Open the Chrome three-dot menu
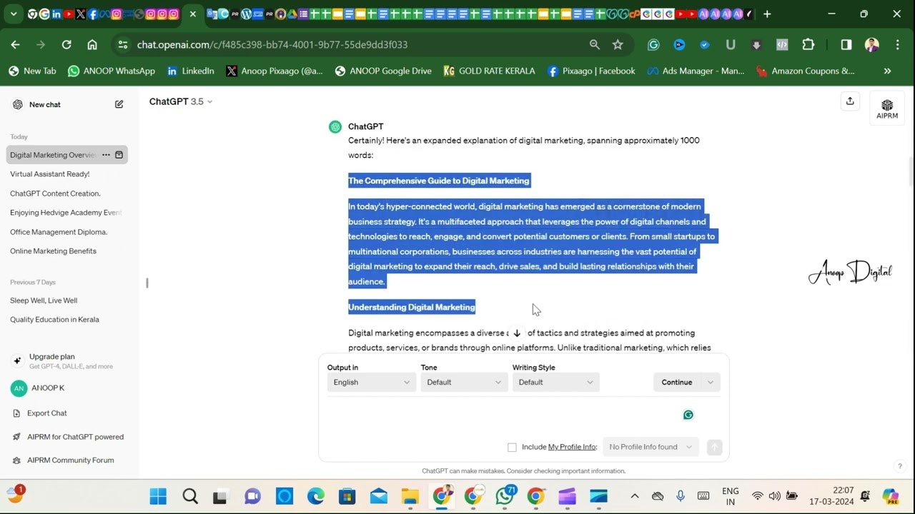915x514 pixels. (x=898, y=44)
